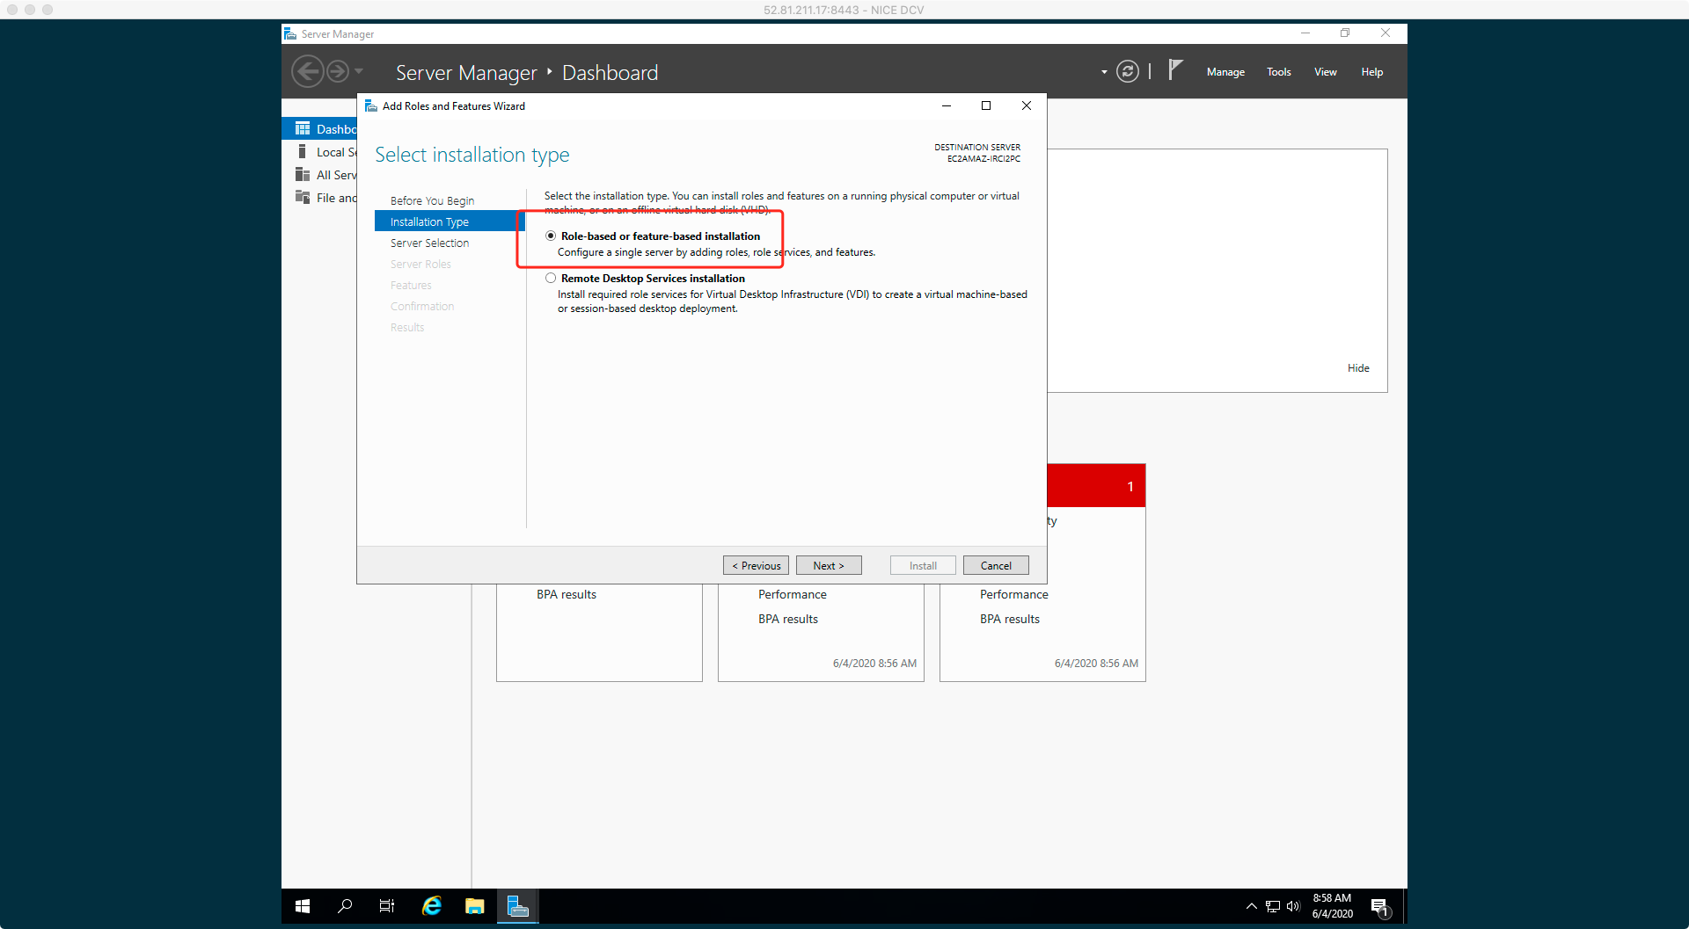Image resolution: width=1689 pixels, height=929 pixels.
Task: Click the Next button in wizard
Action: pyautogui.click(x=828, y=565)
